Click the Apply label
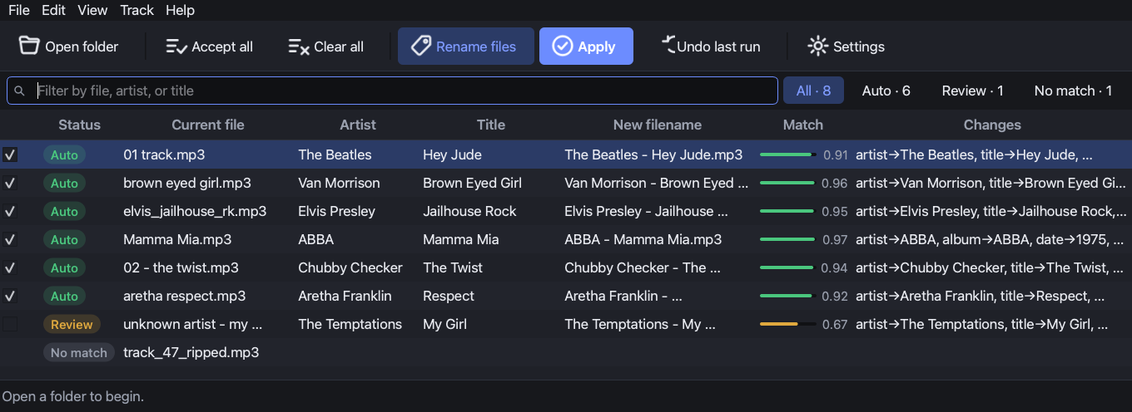This screenshot has height=412, width=1132. click(597, 47)
